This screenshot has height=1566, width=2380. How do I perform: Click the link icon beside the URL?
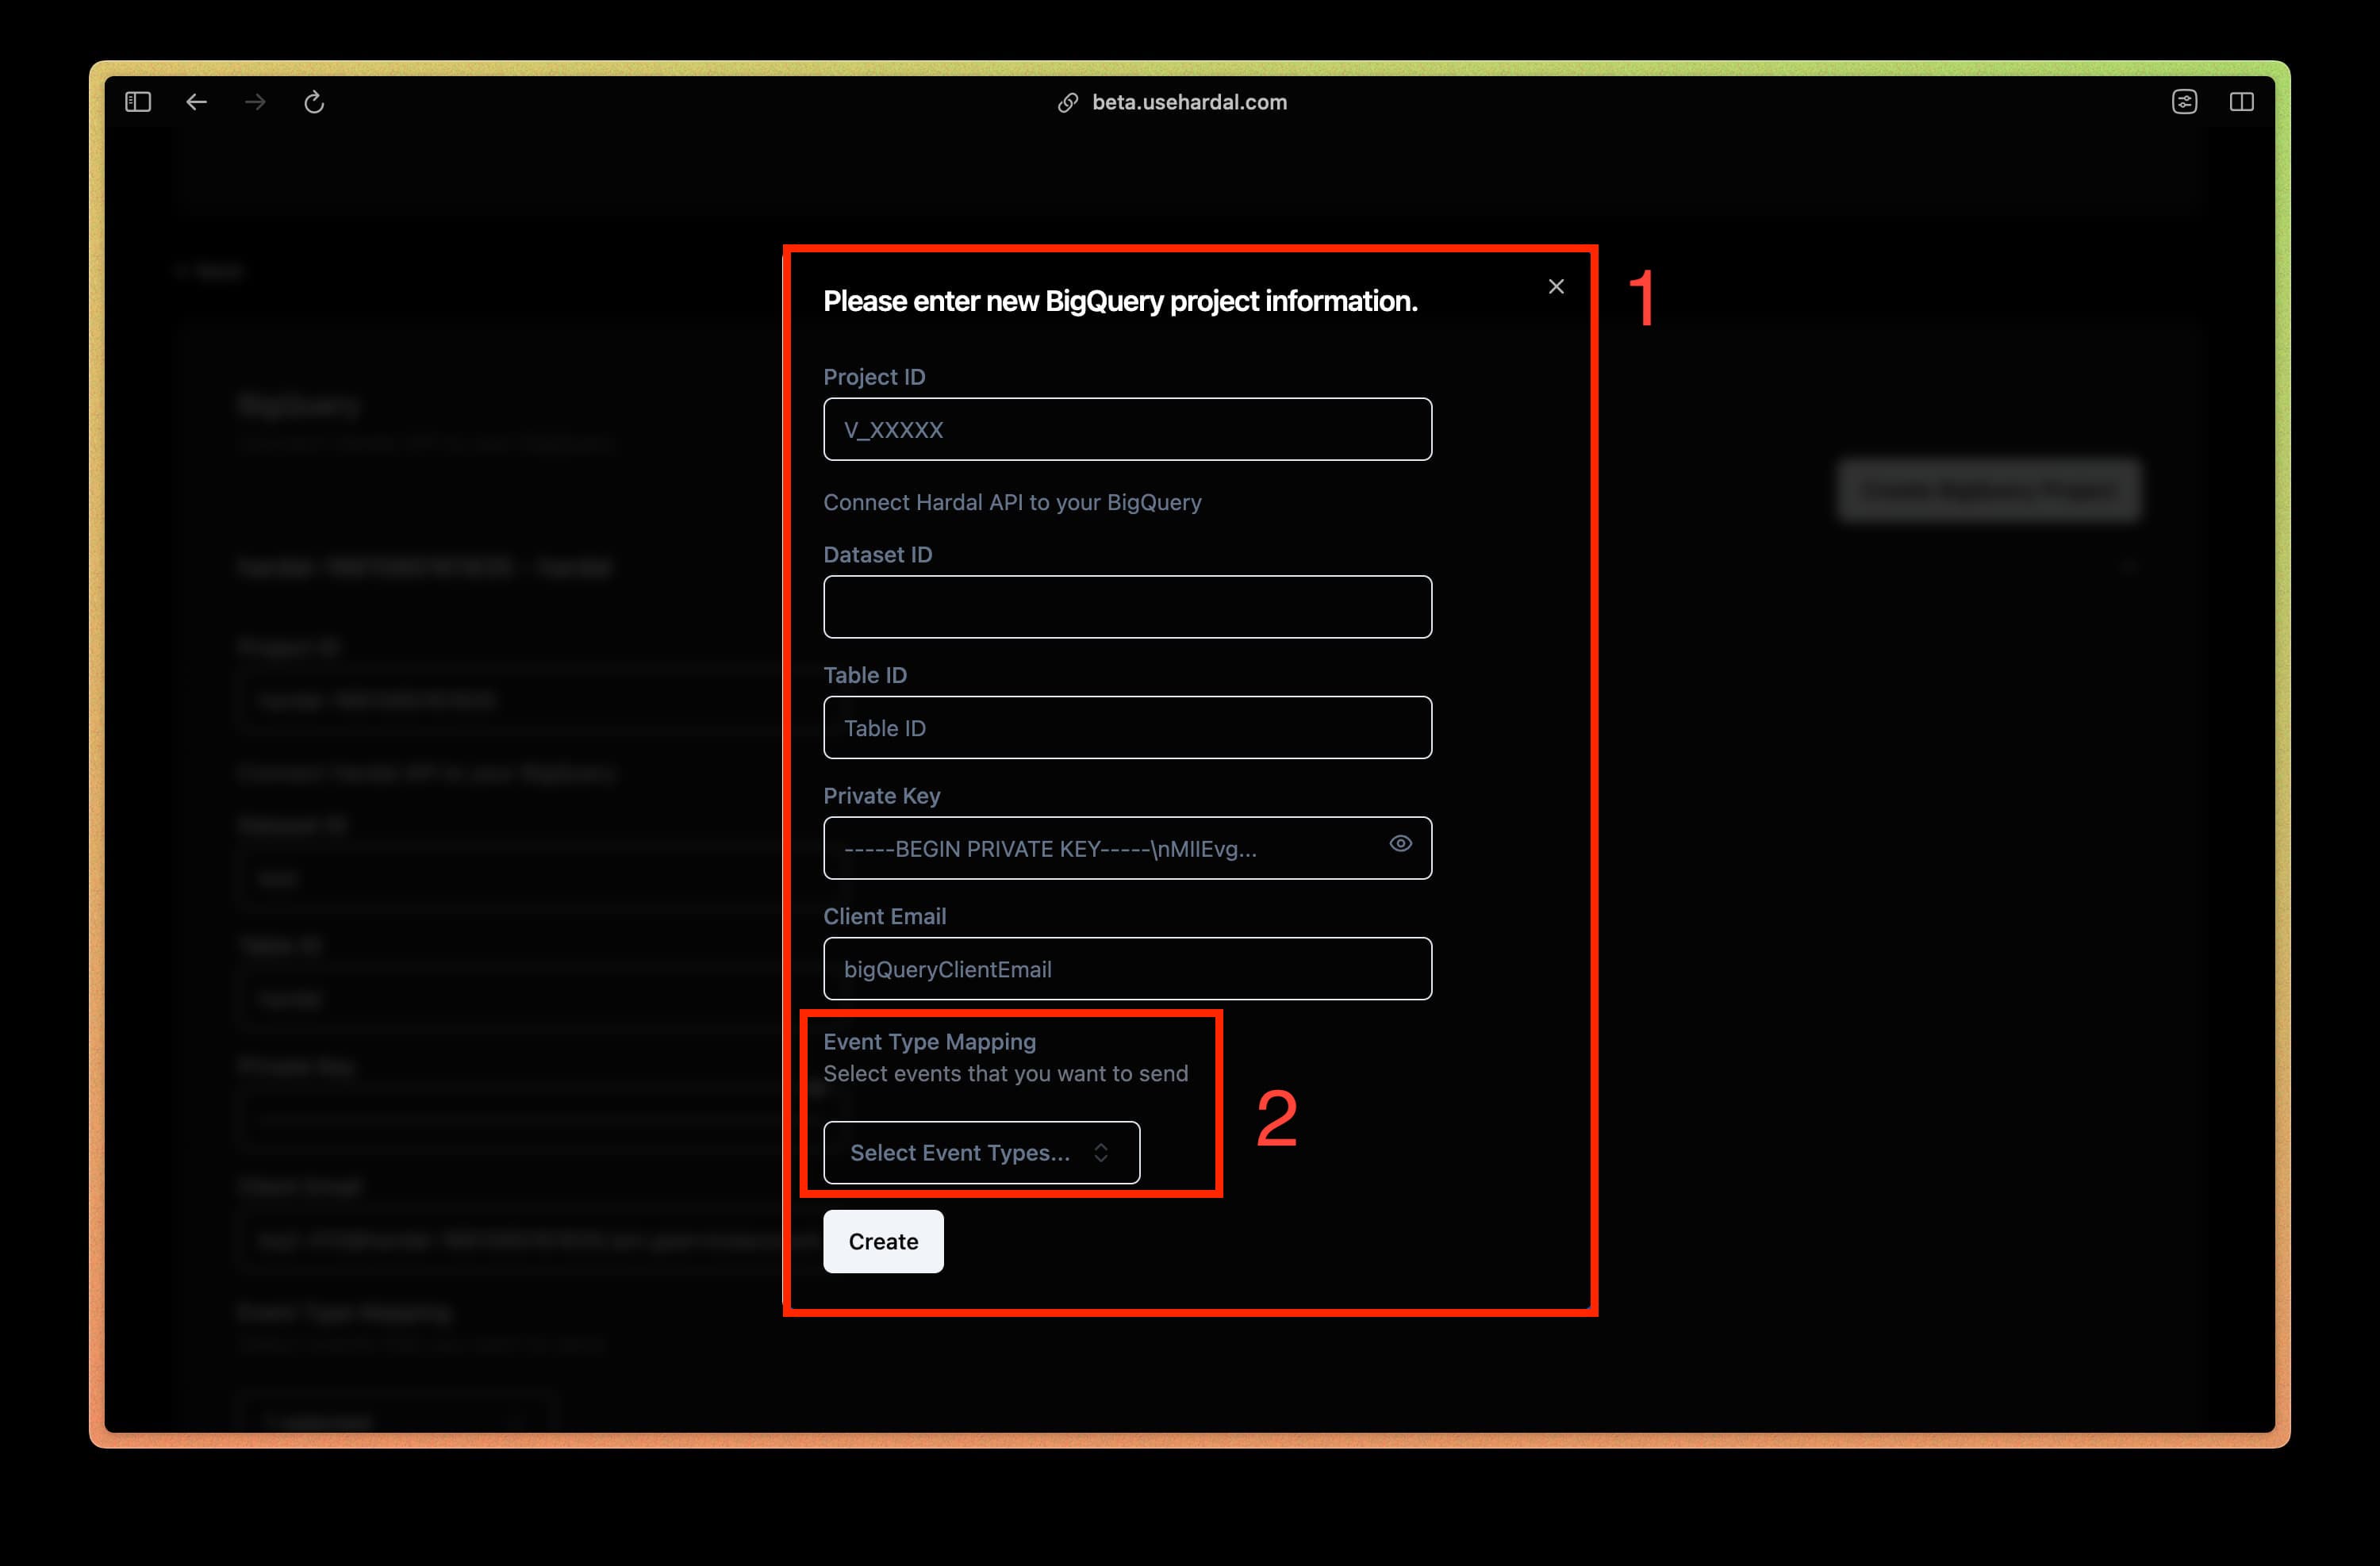tap(1068, 103)
